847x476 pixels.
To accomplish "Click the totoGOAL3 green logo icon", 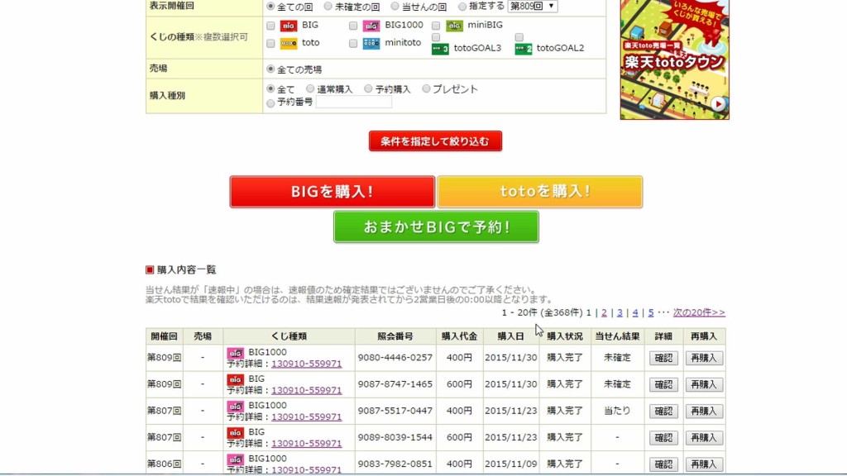I will click(x=440, y=49).
